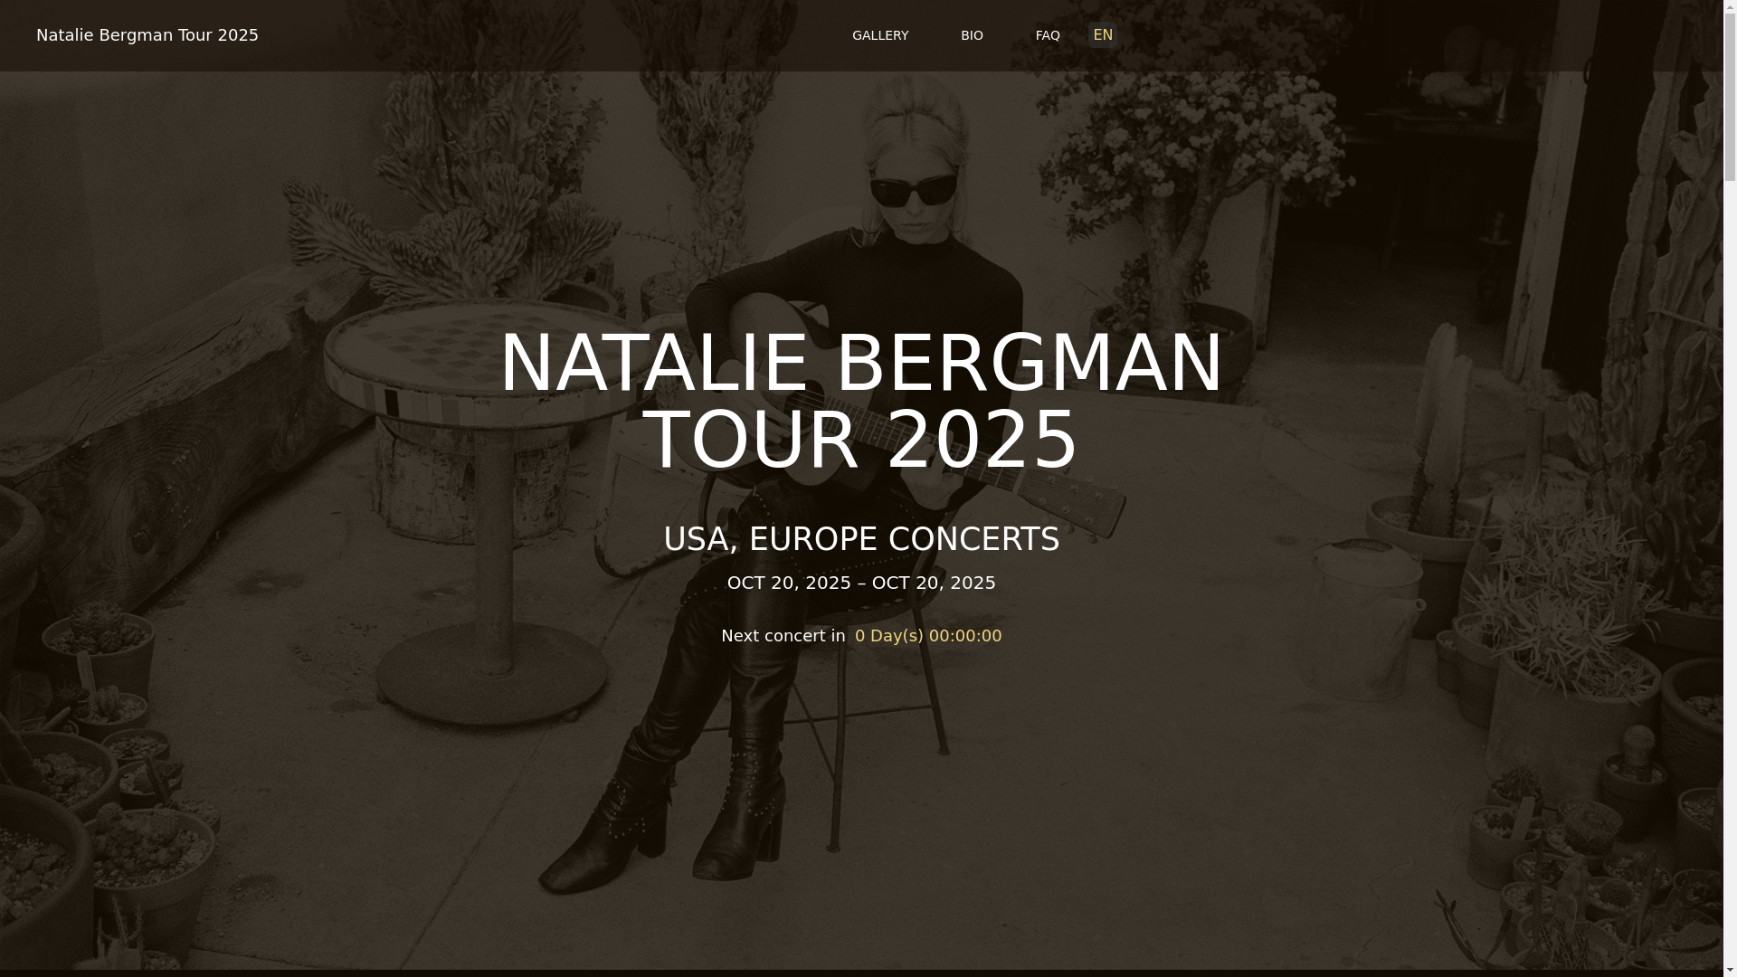Click the TOUR 2025 heading line
The height and width of the screenshot is (977, 1737).
(861, 440)
